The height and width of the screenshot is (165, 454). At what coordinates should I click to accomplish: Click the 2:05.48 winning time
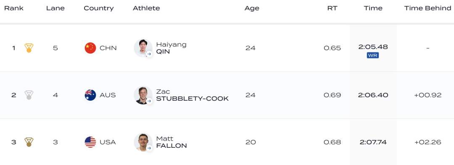coord(373,47)
